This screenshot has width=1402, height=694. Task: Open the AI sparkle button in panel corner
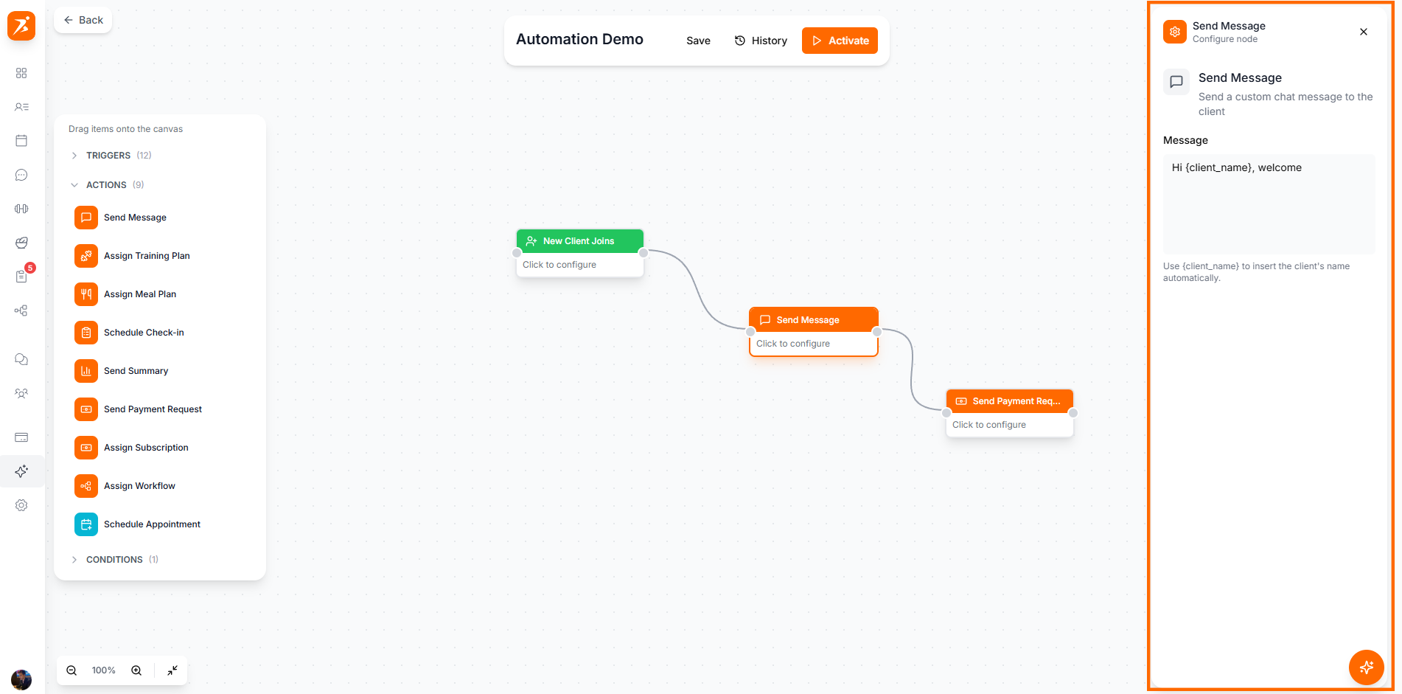pos(1365,667)
